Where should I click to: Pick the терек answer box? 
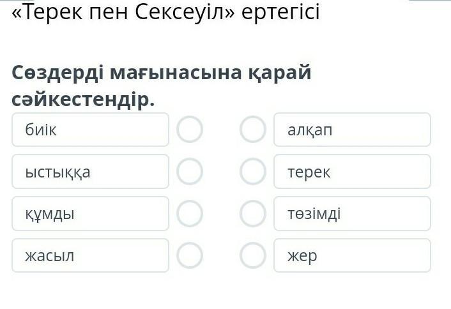352,171
